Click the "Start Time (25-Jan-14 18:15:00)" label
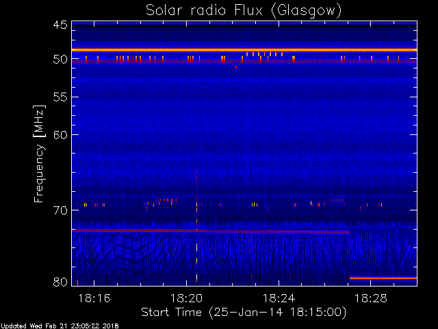 (x=244, y=312)
